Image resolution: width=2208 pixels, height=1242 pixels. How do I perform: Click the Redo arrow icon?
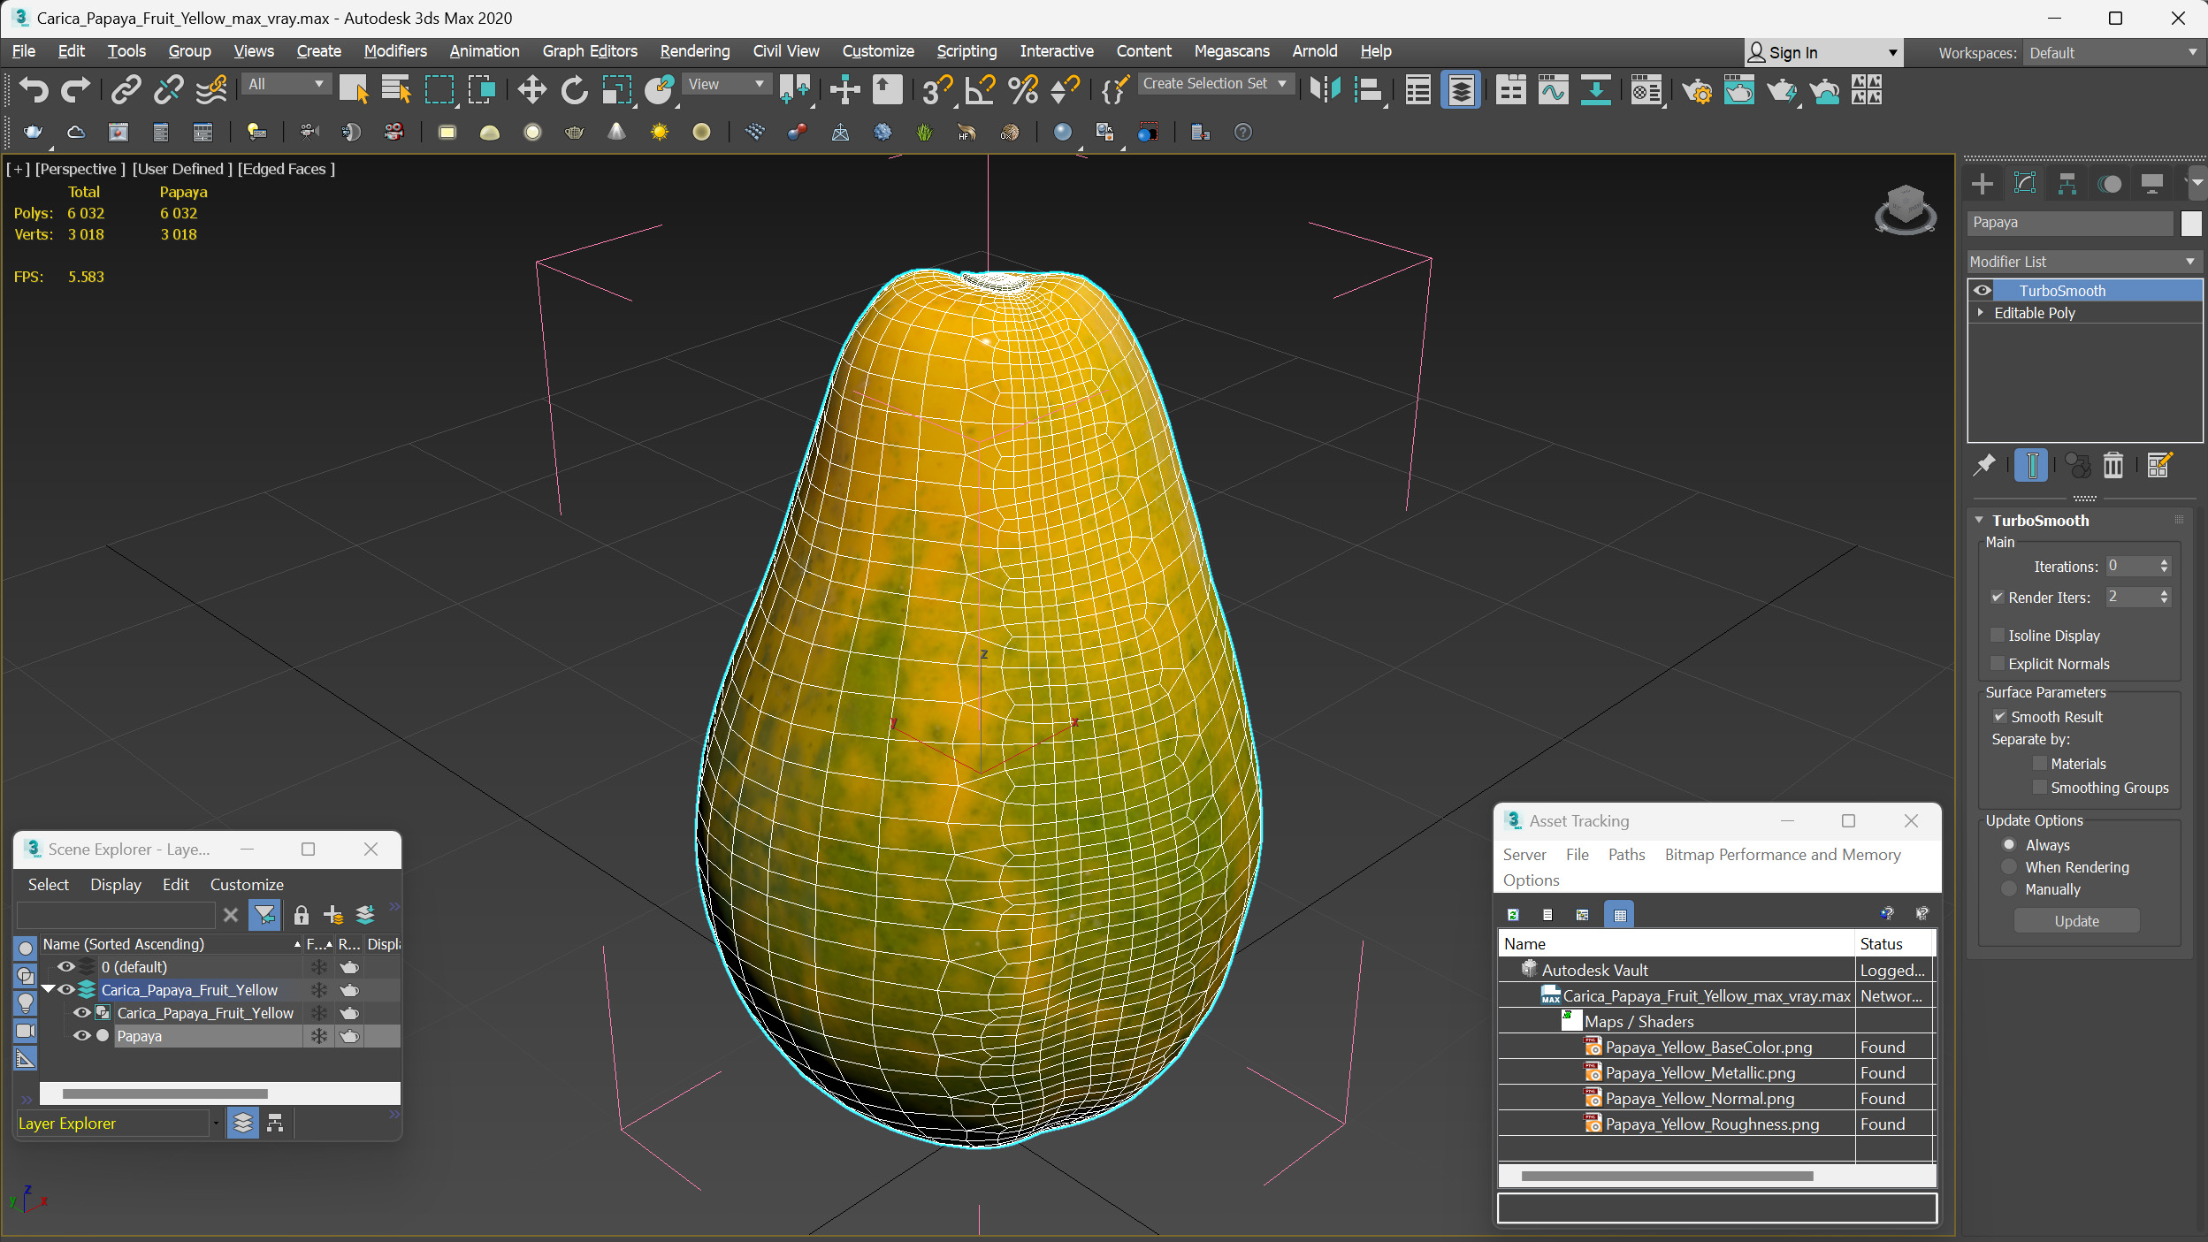(75, 89)
